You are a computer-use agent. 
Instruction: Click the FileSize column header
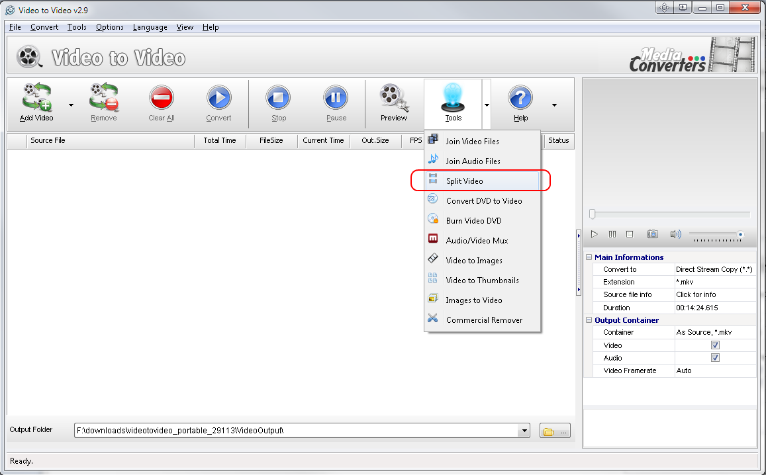pos(271,141)
